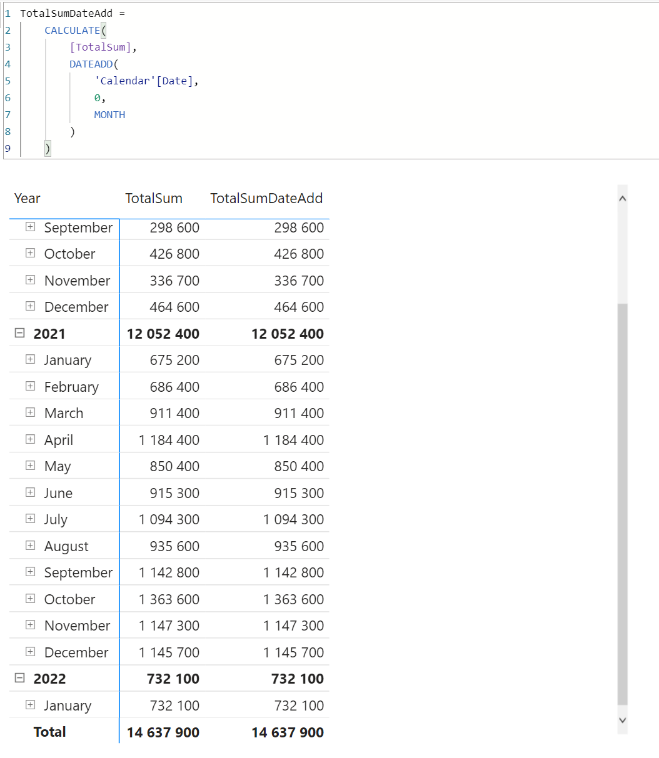The width and height of the screenshot is (659, 758).
Task: Collapse the 2021 year group
Action: point(19,333)
